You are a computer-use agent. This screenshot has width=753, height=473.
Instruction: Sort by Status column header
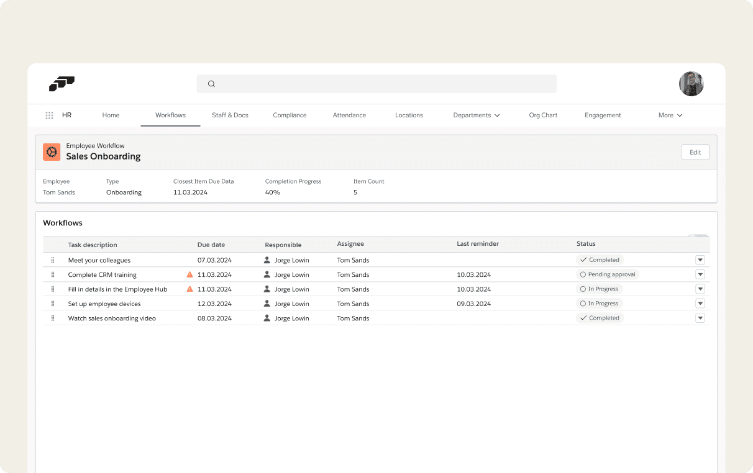point(586,244)
